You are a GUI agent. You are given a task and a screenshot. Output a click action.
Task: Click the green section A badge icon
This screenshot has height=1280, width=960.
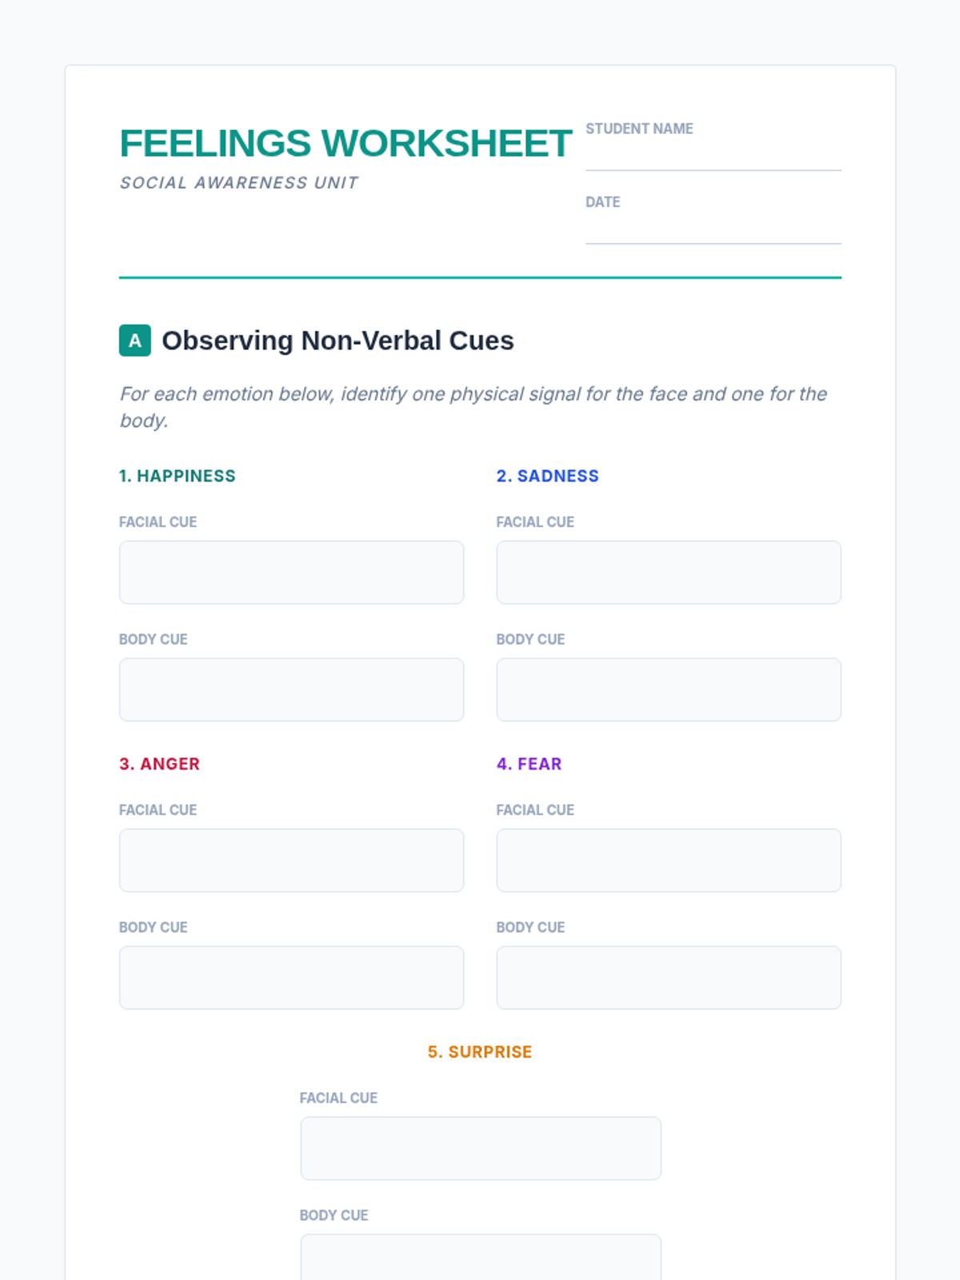point(135,340)
